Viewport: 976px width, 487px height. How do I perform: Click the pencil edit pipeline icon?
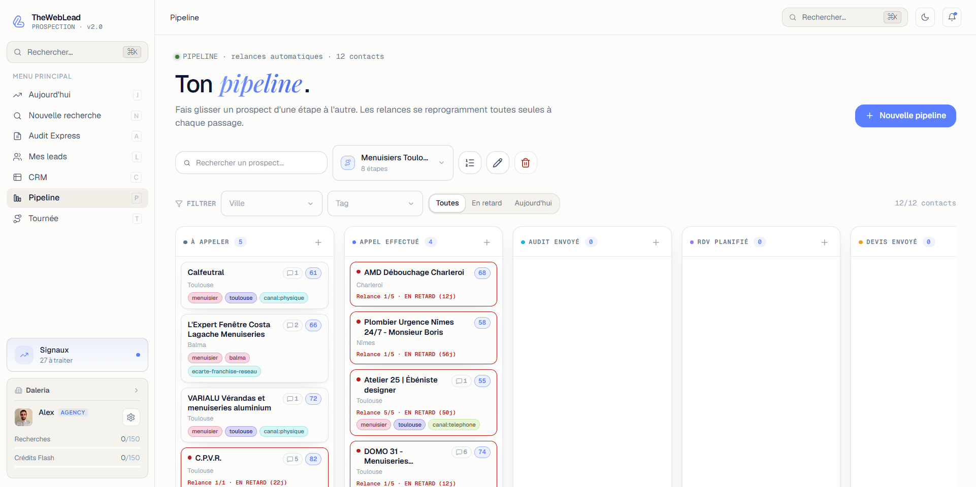click(498, 163)
